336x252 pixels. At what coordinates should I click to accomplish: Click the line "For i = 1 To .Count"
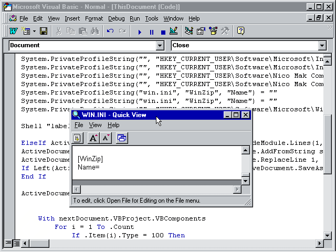pos(94,227)
